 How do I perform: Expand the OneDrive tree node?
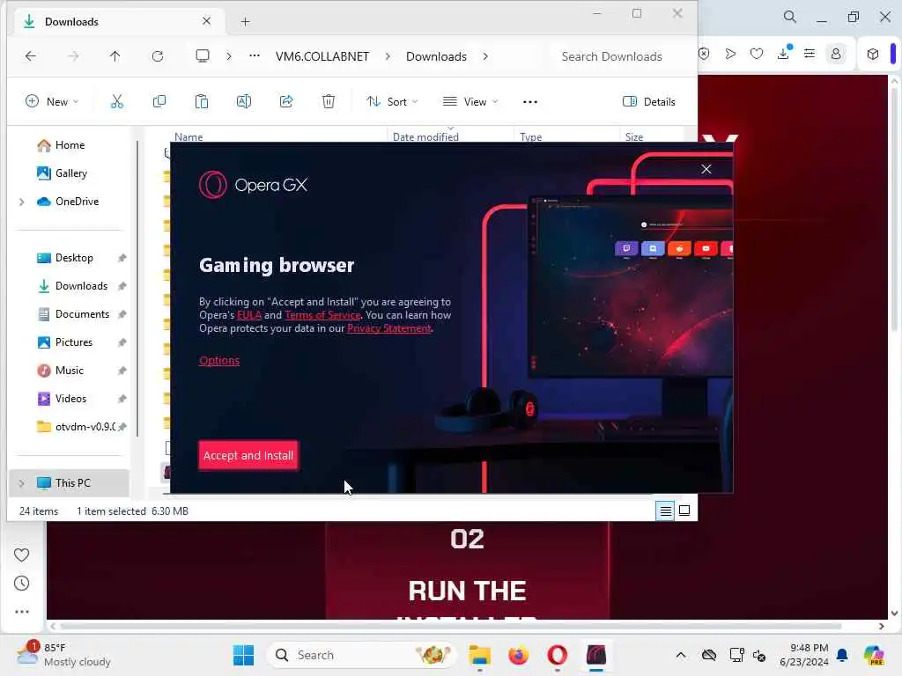[22, 202]
